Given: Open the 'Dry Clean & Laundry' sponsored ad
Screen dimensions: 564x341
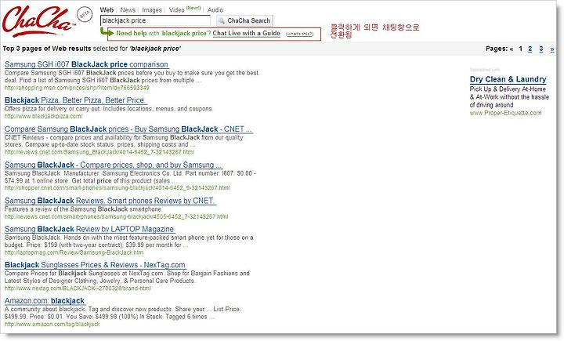Looking at the screenshot, I should [x=508, y=79].
